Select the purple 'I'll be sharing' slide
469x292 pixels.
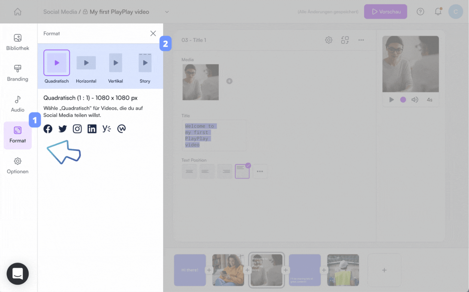(x=305, y=270)
